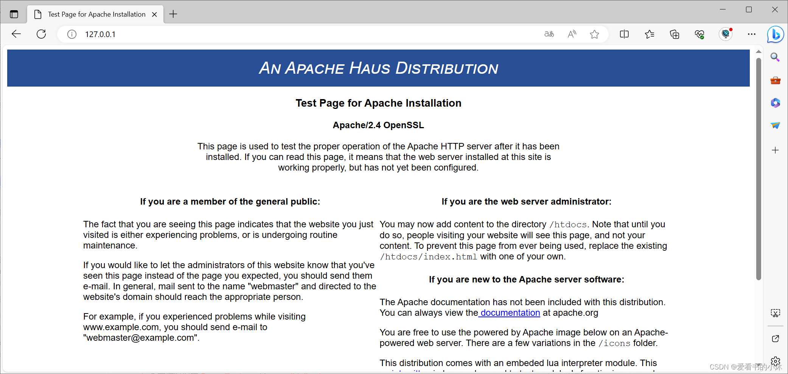Maximize the browser window
The height and width of the screenshot is (374, 788).
(749, 9)
